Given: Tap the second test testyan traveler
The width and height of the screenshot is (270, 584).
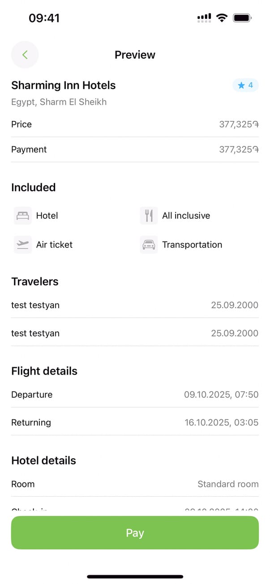Looking at the screenshot, I should pos(135,333).
